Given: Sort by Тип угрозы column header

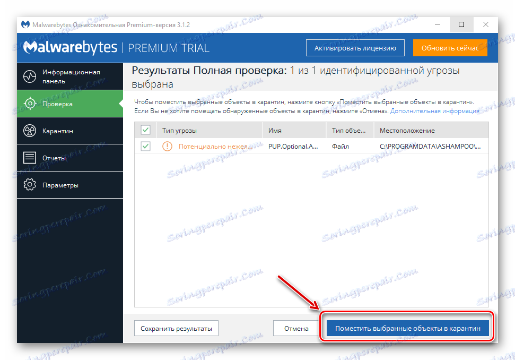Looking at the screenshot, I should [210, 130].
